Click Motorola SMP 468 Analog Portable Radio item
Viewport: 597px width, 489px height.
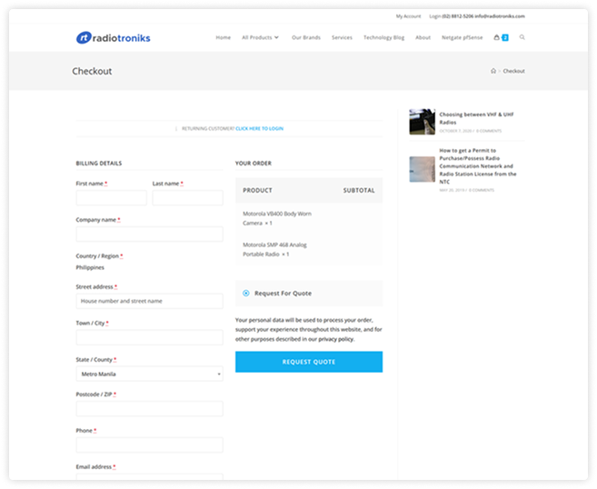(274, 249)
